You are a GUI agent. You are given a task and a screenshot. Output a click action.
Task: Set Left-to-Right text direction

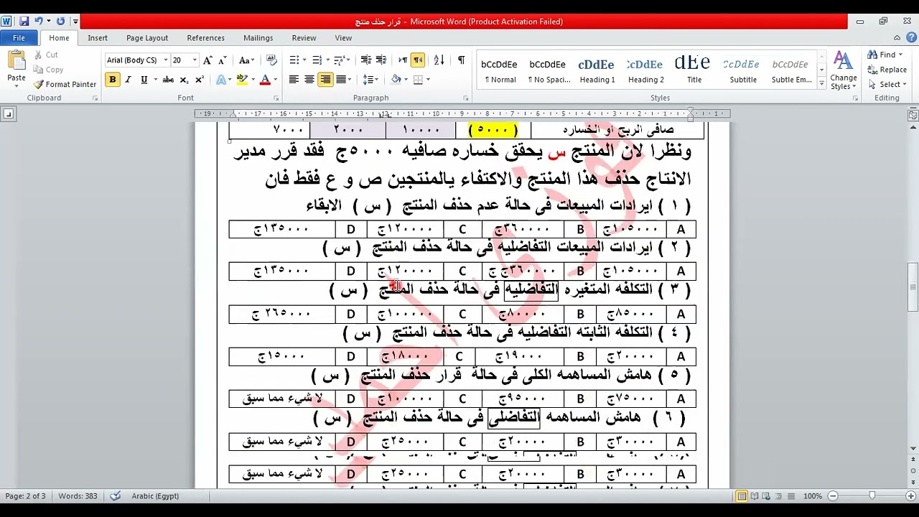pyautogui.click(x=403, y=60)
